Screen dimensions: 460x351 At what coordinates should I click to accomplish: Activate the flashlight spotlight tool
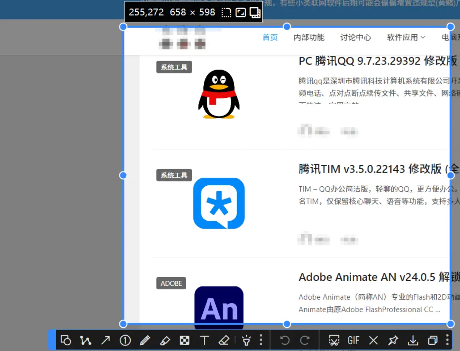click(x=247, y=340)
